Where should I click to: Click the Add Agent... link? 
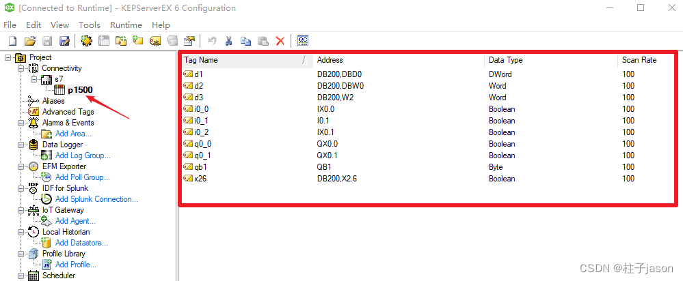tap(75, 221)
